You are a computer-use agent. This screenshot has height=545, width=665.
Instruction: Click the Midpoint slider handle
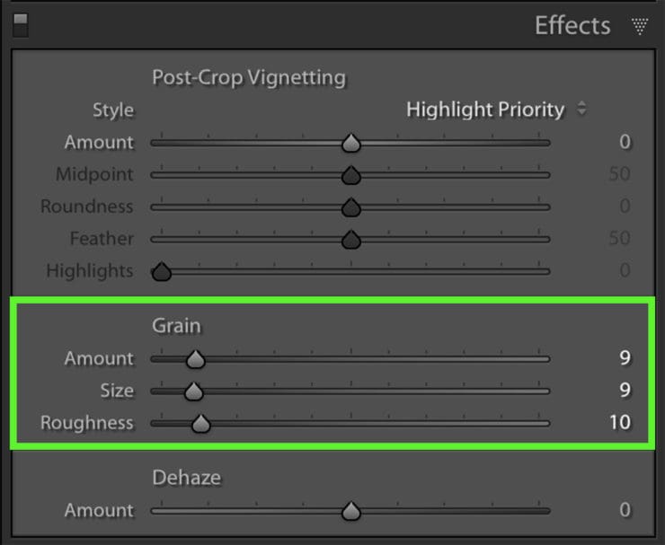click(x=351, y=175)
